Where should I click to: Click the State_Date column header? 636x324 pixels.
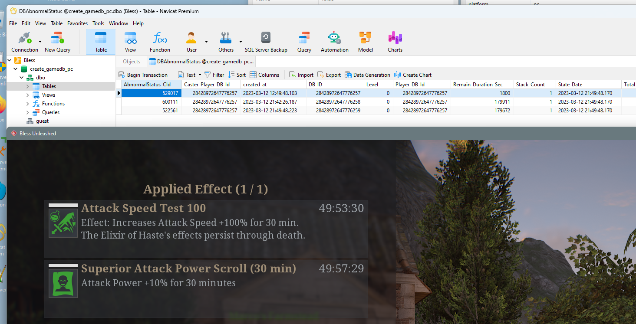(588, 85)
